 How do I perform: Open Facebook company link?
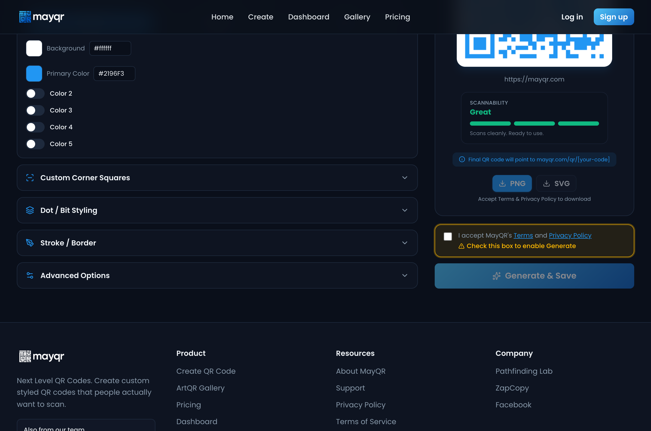[x=513, y=405]
